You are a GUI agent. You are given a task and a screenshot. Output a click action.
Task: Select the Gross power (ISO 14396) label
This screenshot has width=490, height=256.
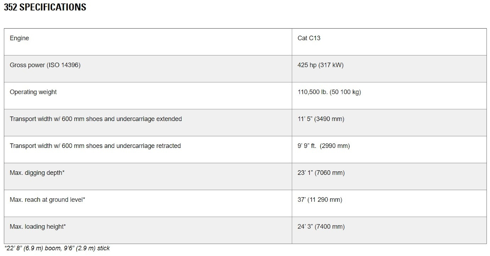[45, 65]
